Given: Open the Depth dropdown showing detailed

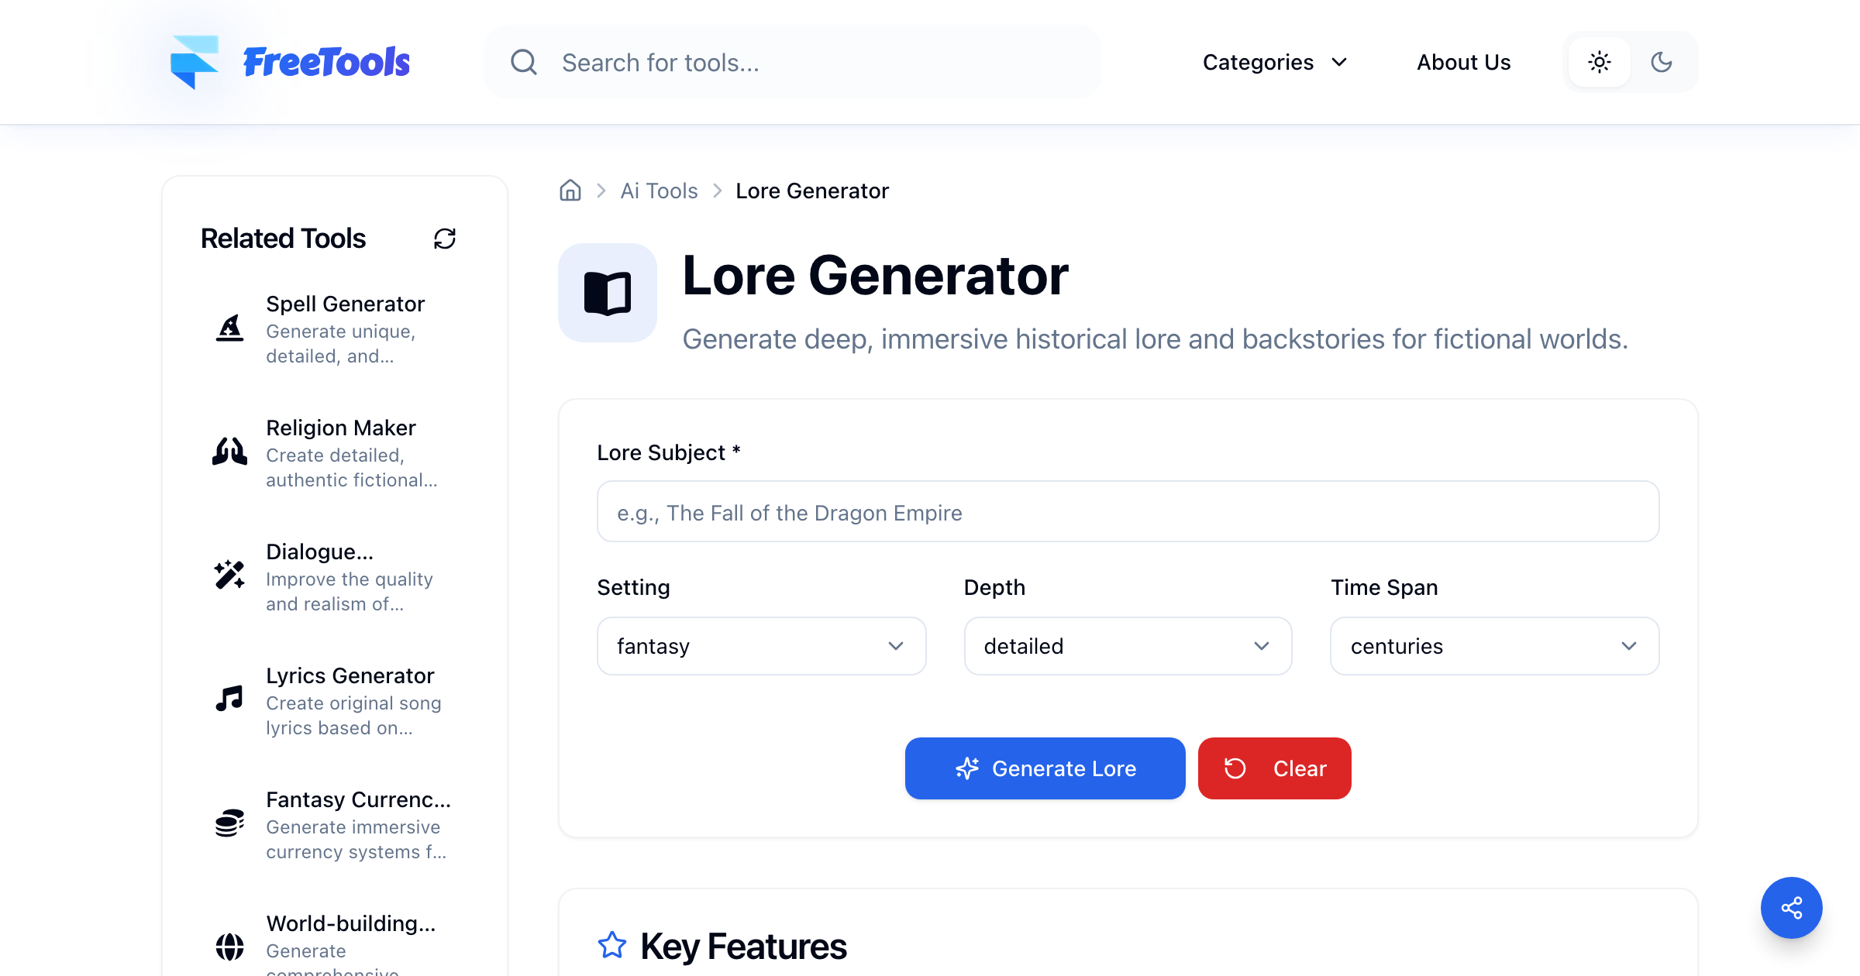Looking at the screenshot, I should 1128,646.
